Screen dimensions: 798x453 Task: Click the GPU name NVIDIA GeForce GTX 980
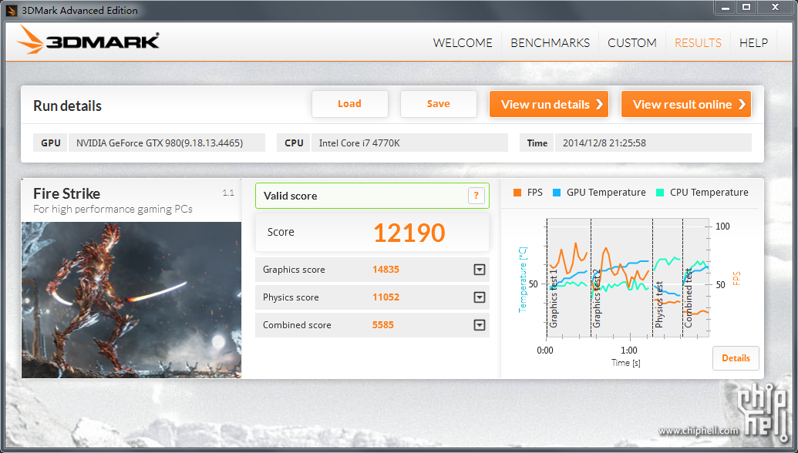(160, 143)
